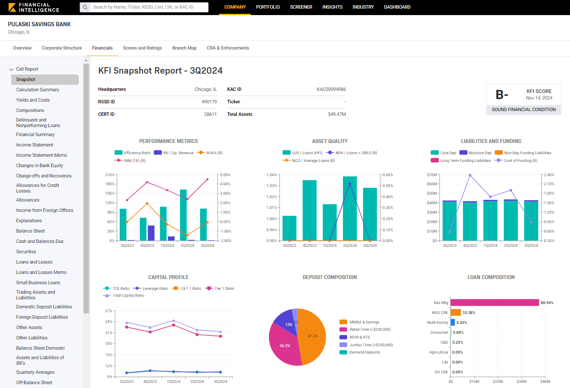Click the B- KFI score badge
570x388 pixels.
coord(502,95)
